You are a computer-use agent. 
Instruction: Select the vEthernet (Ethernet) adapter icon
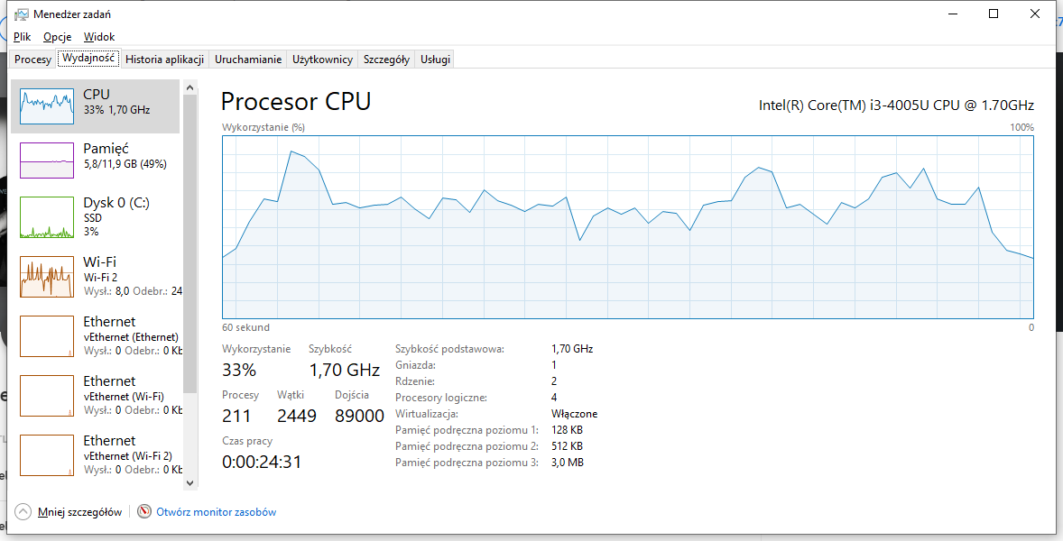click(47, 336)
